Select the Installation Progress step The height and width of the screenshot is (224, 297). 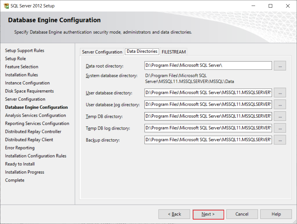[x=24, y=172]
